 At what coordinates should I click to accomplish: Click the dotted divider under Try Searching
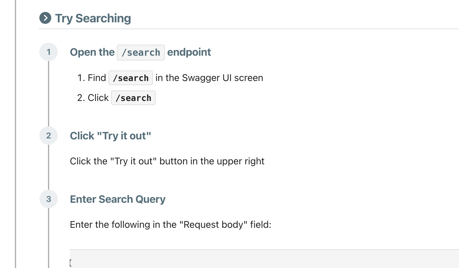click(249, 29)
